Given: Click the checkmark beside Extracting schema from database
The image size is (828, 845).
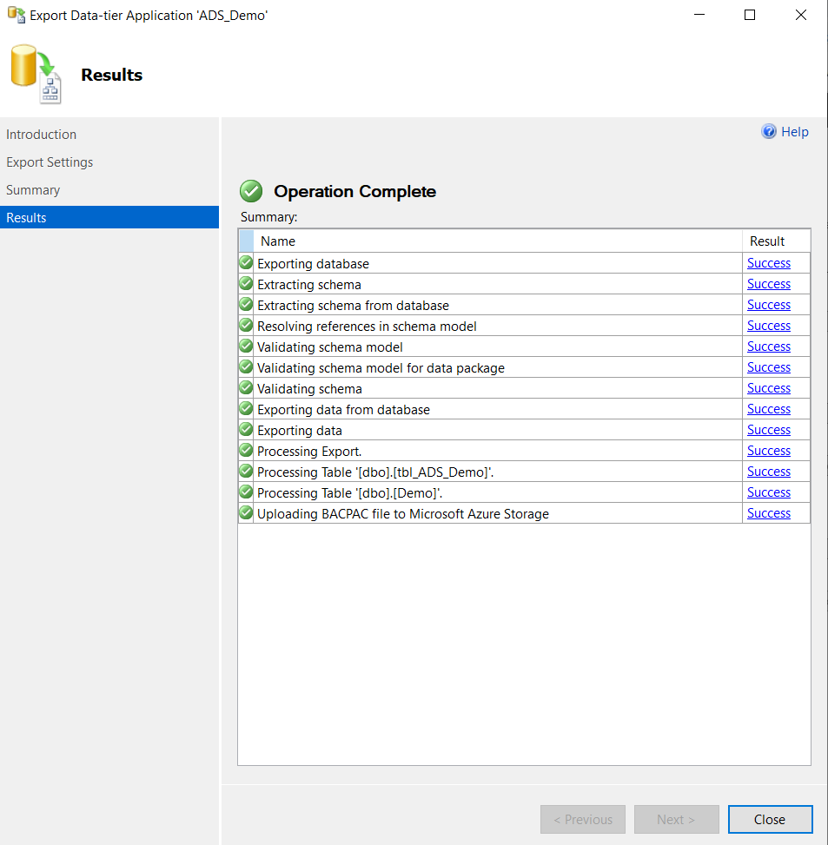Looking at the screenshot, I should [246, 305].
